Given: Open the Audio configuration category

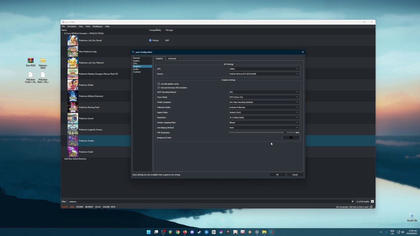Looking at the screenshot, I should pos(136,69).
